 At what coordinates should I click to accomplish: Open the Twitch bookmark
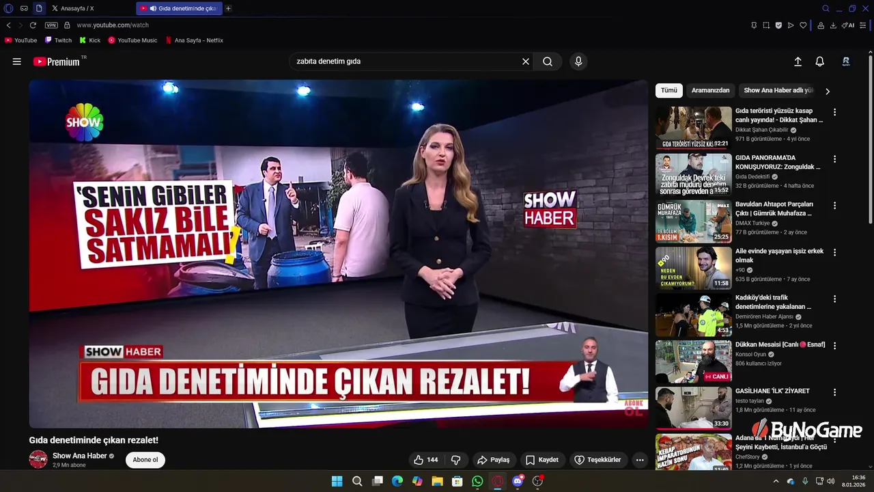(58, 40)
